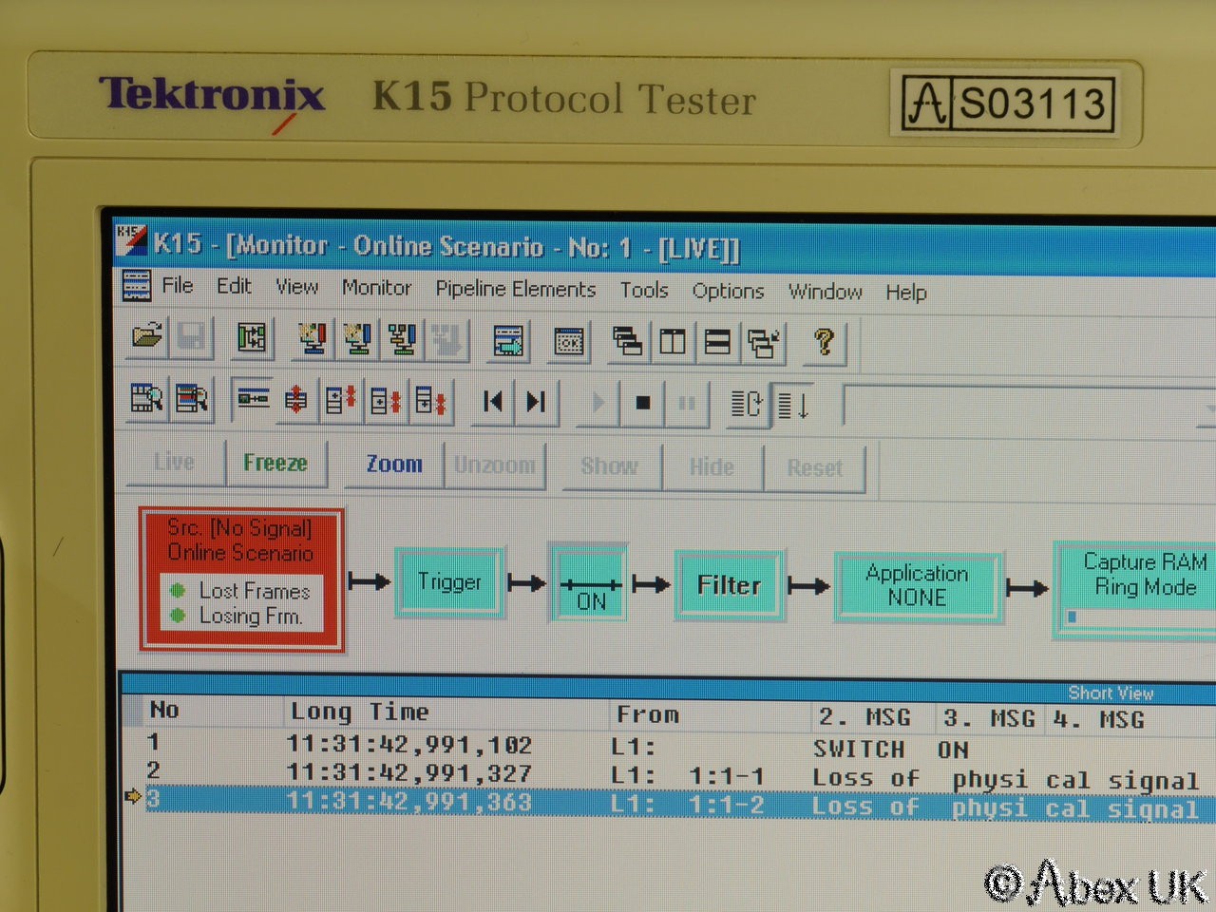This screenshot has height=912, width=1216.
Task: Select the Capture RAM Ring Mode block
Action: 1135,589
